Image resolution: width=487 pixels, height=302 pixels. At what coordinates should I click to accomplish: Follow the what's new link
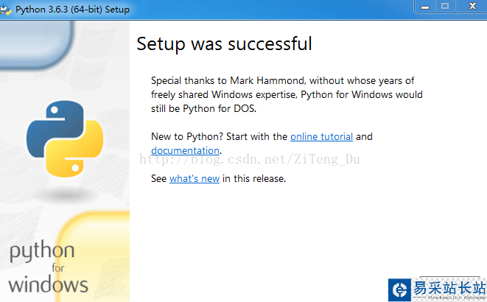(x=195, y=178)
